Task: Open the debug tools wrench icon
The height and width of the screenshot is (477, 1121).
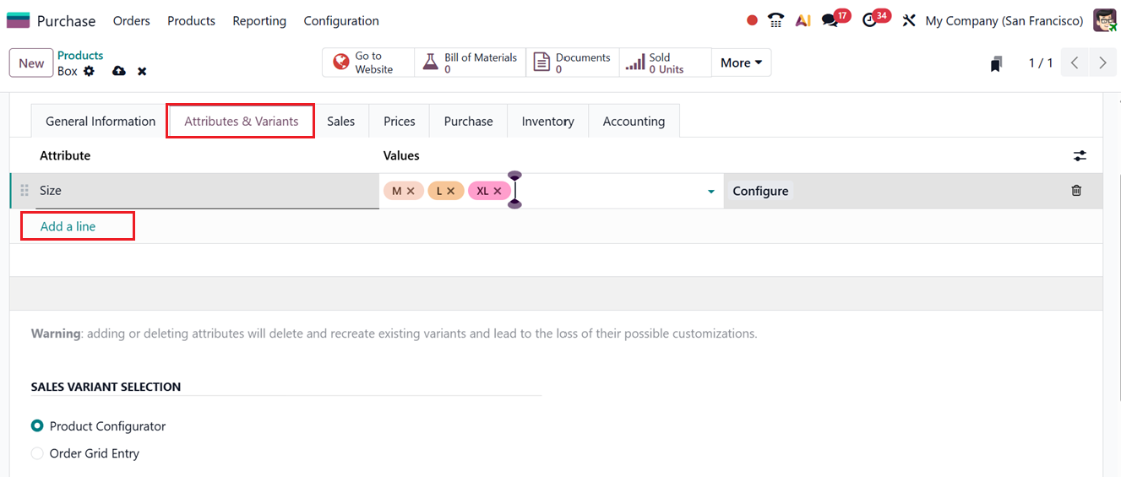Action: [x=909, y=20]
